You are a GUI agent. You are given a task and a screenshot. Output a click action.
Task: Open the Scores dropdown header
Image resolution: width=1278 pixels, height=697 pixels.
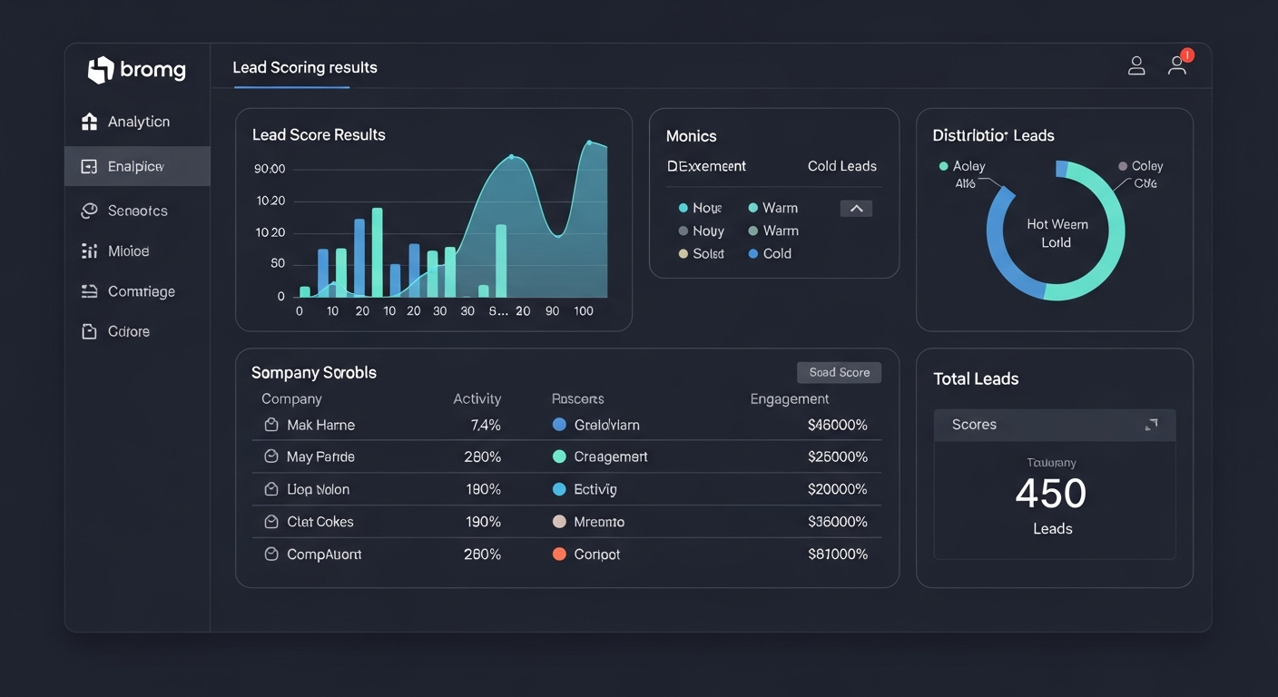1055,425
